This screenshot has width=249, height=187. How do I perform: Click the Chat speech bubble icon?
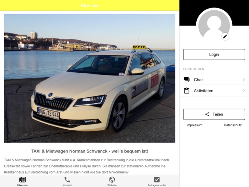coord(187,79)
